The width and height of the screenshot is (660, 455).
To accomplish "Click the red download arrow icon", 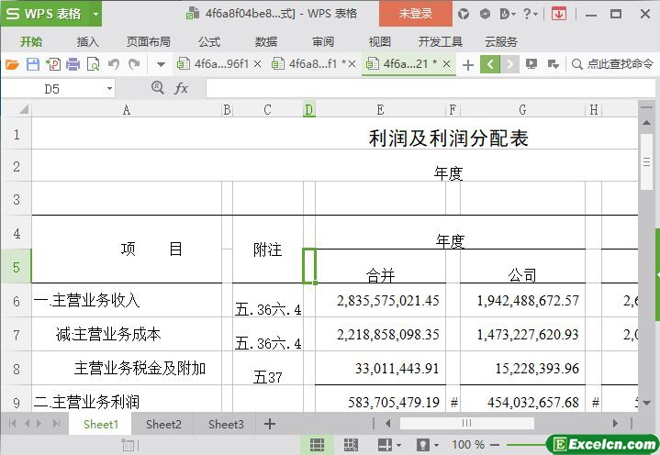I will pos(558,15).
